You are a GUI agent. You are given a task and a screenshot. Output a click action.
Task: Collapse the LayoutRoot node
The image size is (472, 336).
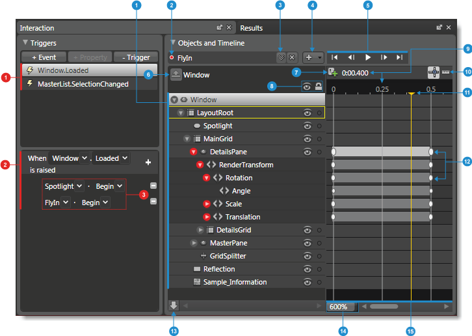[181, 113]
